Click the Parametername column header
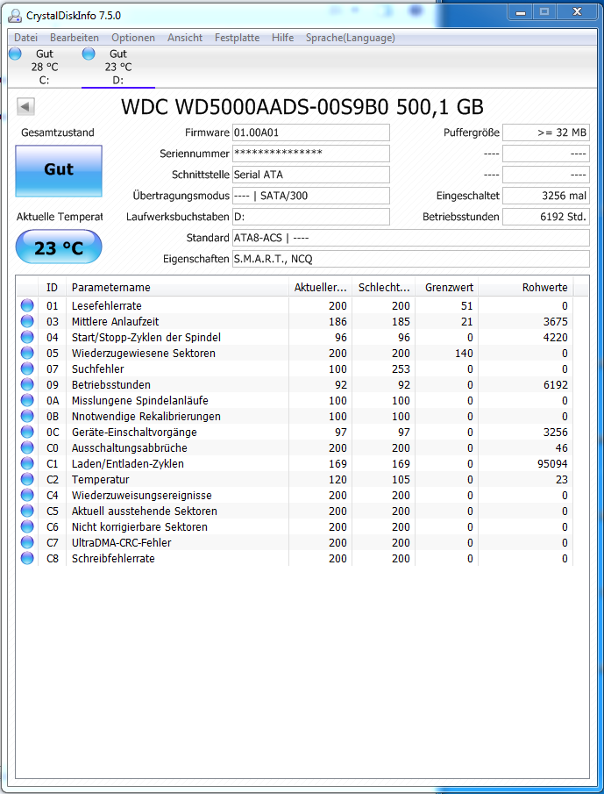 pyautogui.click(x=178, y=287)
